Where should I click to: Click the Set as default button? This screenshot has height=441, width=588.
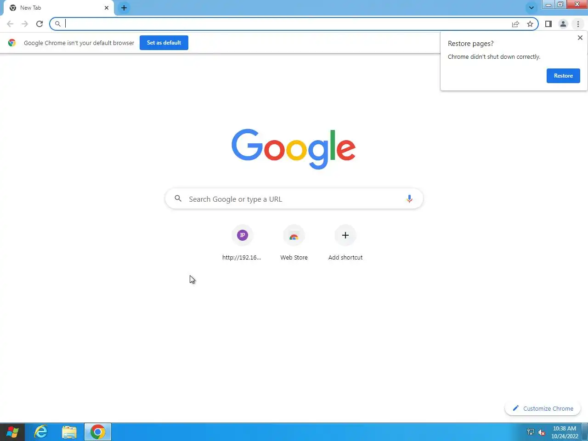tap(164, 43)
